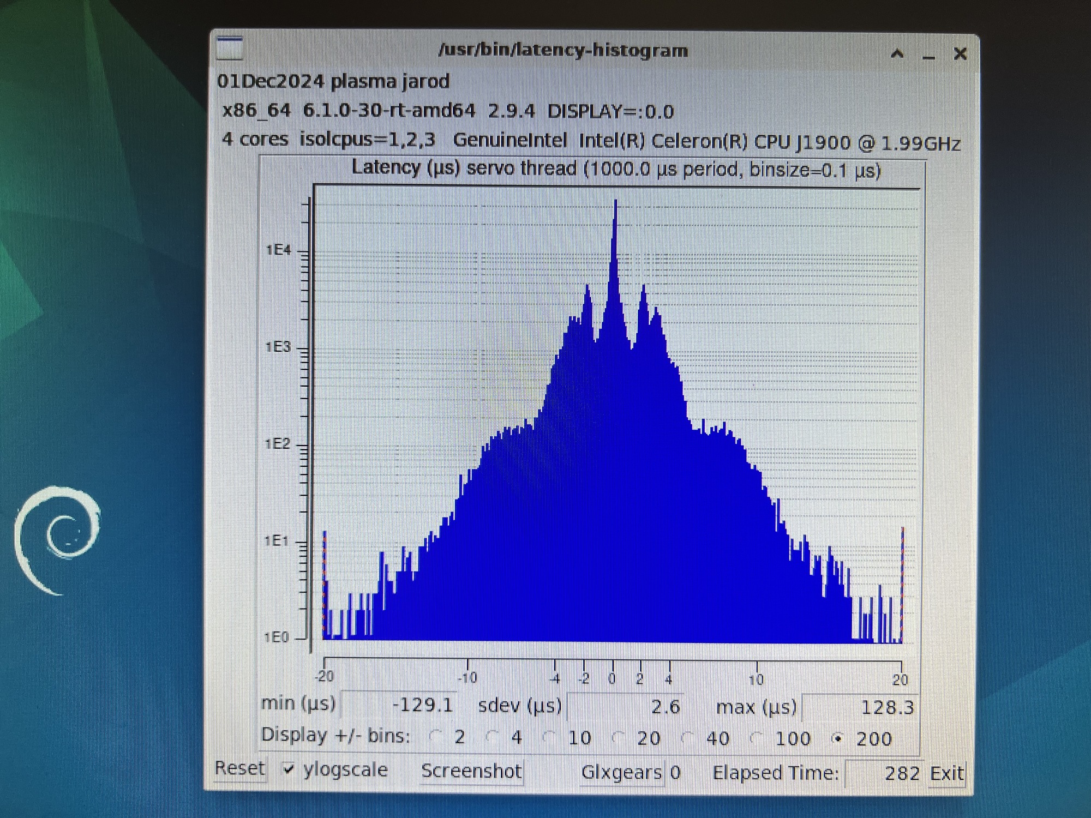The height and width of the screenshot is (818, 1091).
Task: Click the window title '/usr/bin/latency-histogram'
Action: 564,51
